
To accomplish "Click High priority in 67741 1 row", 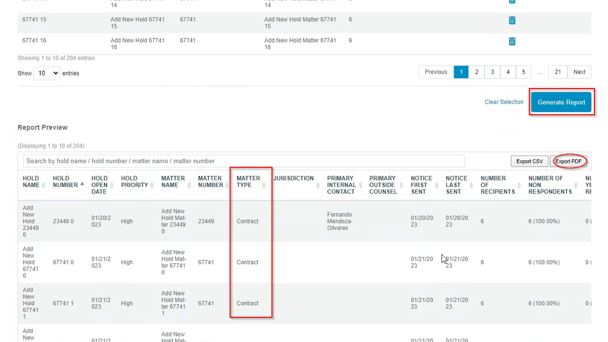I will point(127,303).
